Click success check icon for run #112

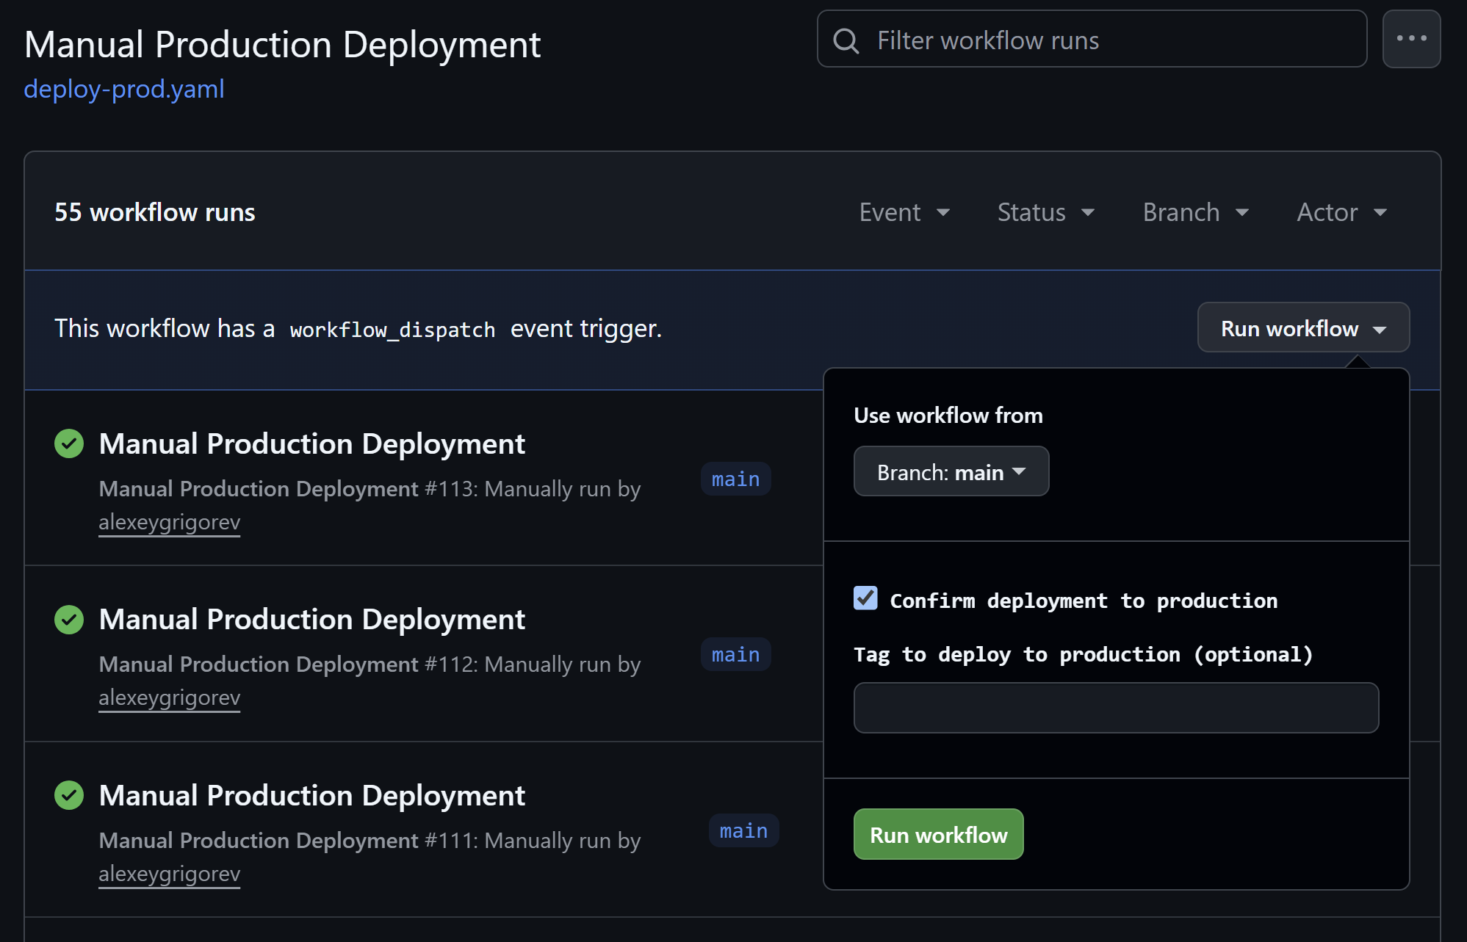69,620
